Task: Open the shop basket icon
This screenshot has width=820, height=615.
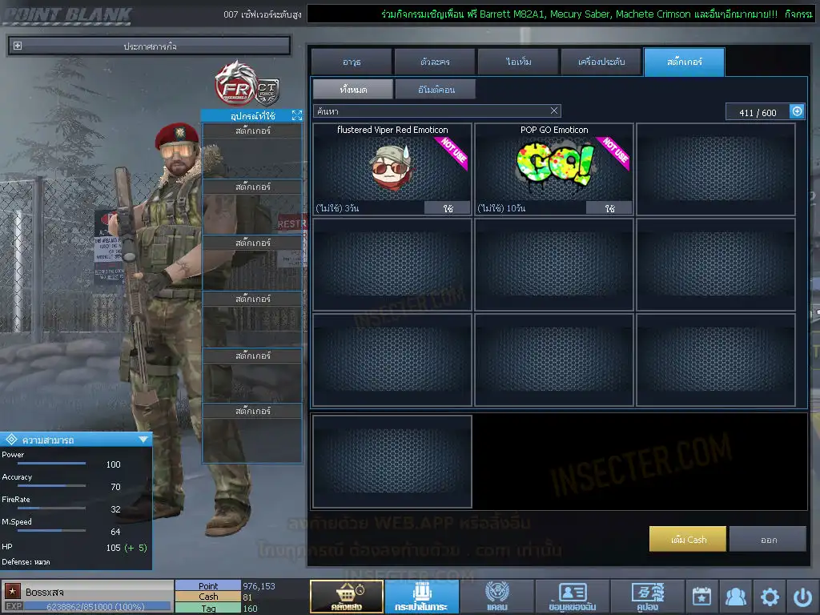Action: (x=346, y=597)
